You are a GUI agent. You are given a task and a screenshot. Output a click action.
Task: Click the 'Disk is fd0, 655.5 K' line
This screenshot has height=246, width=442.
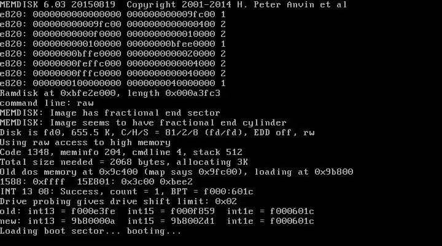[x=157, y=133]
